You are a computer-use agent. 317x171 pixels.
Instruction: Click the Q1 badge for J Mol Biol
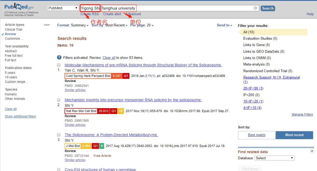pos(95,146)
